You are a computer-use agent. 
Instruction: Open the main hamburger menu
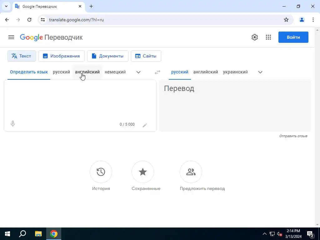tap(11, 37)
